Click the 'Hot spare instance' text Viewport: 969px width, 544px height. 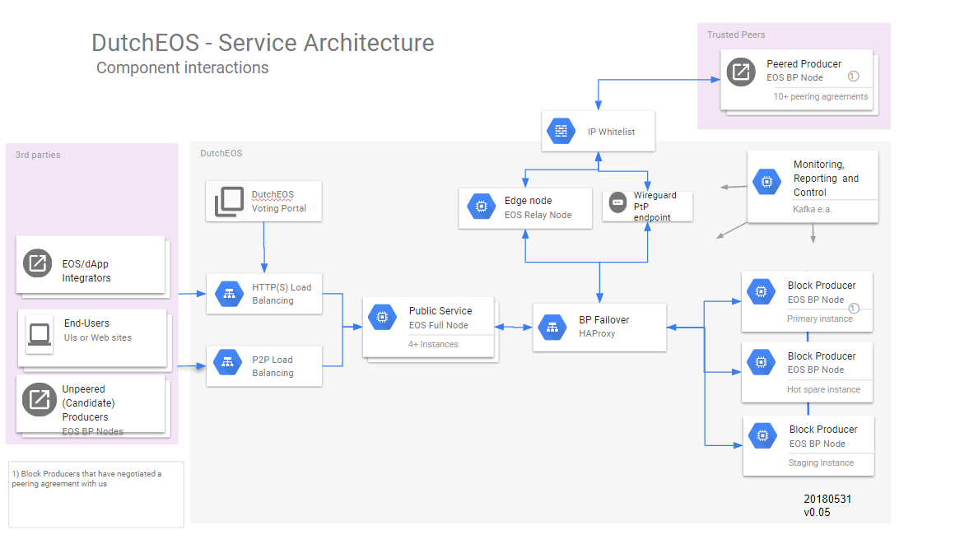point(824,389)
